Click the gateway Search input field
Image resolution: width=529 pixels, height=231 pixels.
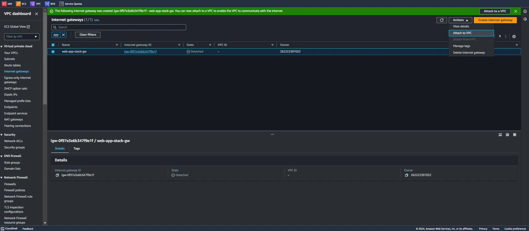click(119, 27)
